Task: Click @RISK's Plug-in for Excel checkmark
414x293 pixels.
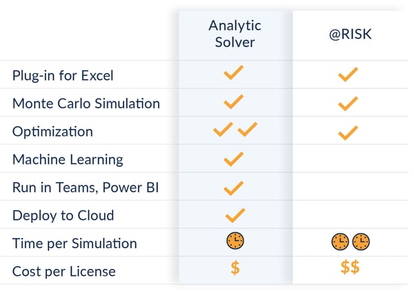Action: [348, 74]
